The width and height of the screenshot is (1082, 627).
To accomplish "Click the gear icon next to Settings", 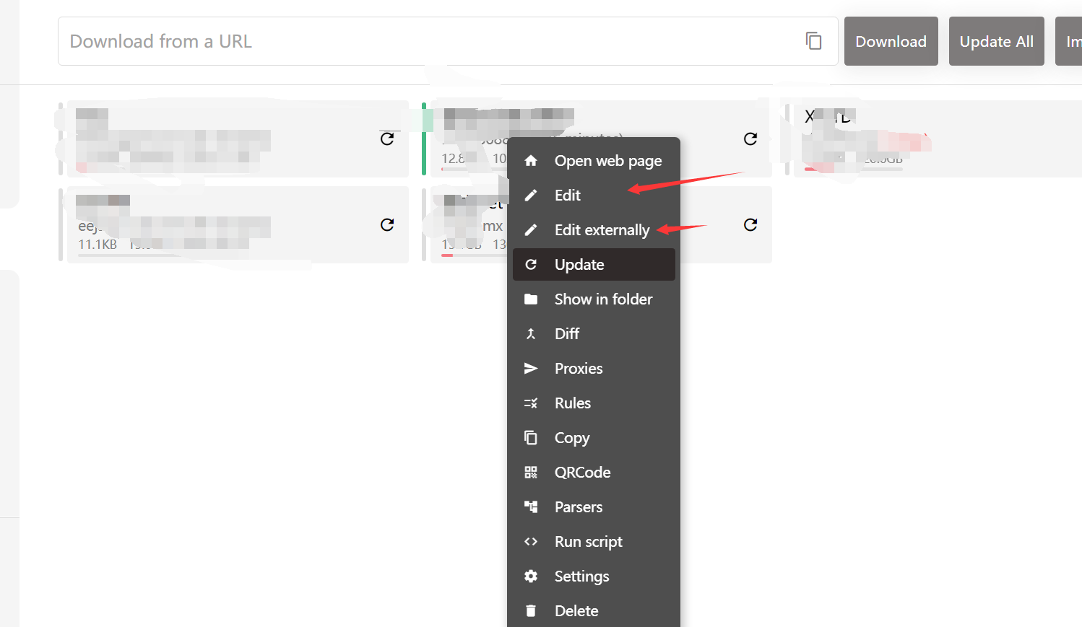I will [531, 576].
